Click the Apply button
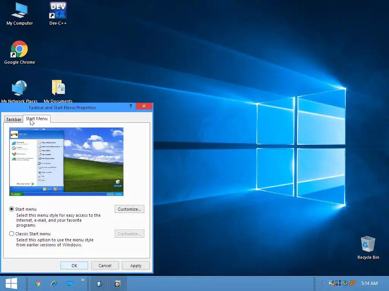 coord(136,266)
